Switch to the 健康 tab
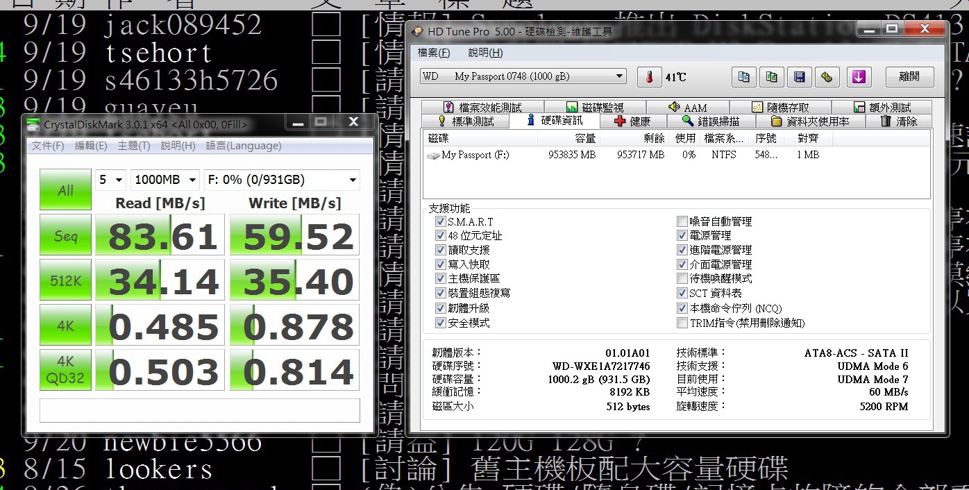Screen dimensions: 969x490 point(632,121)
